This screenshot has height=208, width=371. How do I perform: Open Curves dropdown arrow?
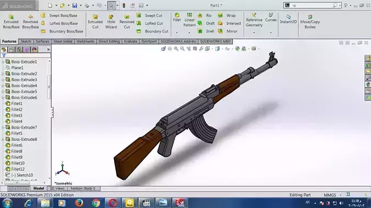click(271, 32)
